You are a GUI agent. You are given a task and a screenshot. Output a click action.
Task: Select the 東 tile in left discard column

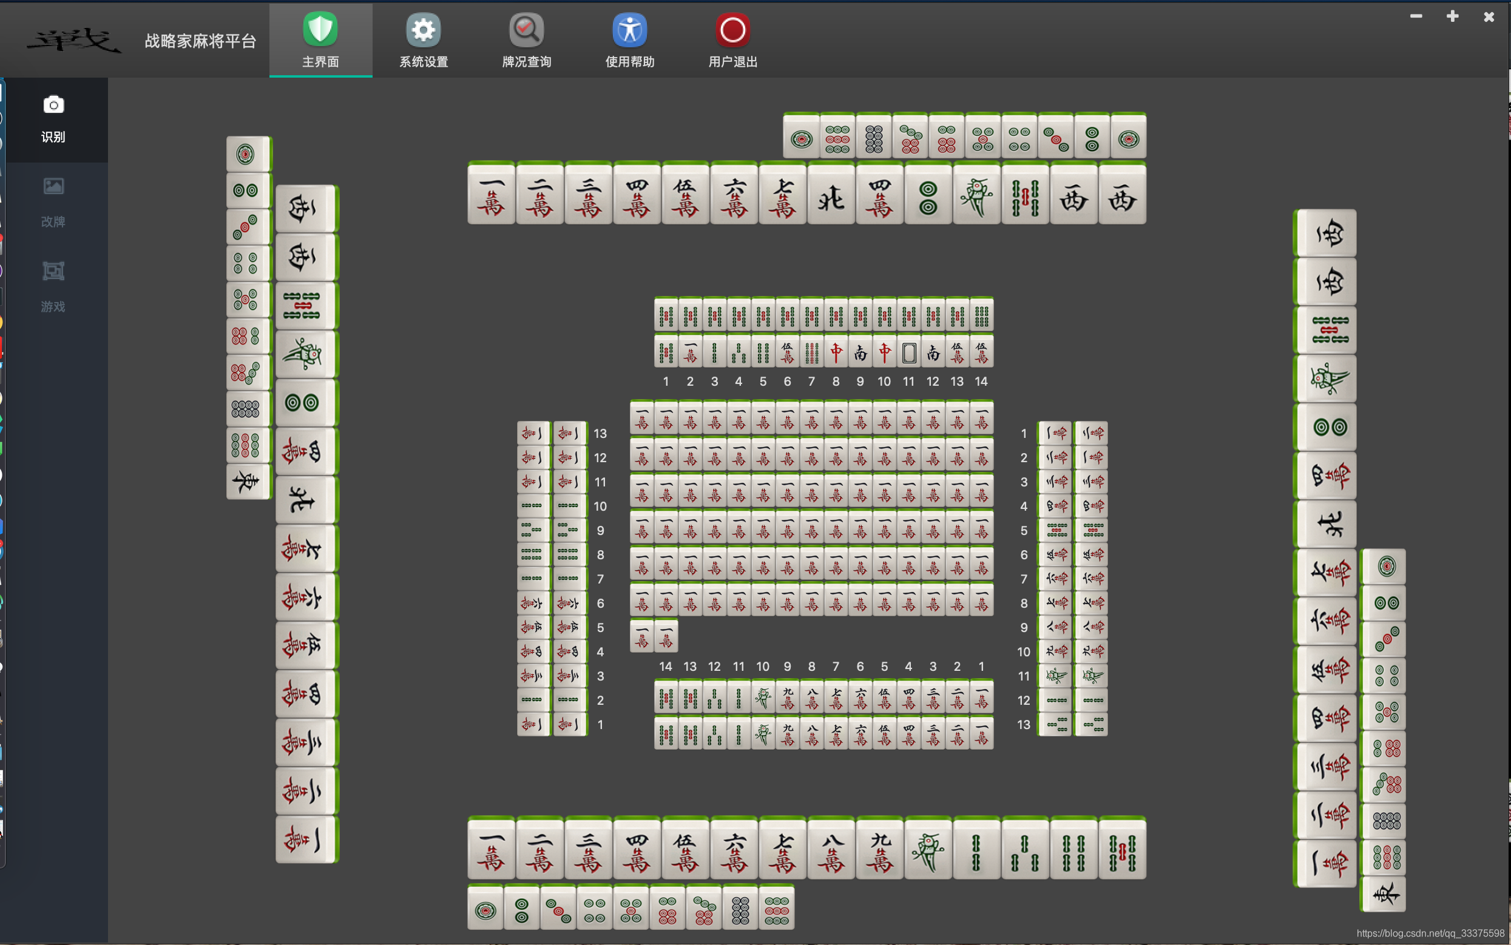246,480
